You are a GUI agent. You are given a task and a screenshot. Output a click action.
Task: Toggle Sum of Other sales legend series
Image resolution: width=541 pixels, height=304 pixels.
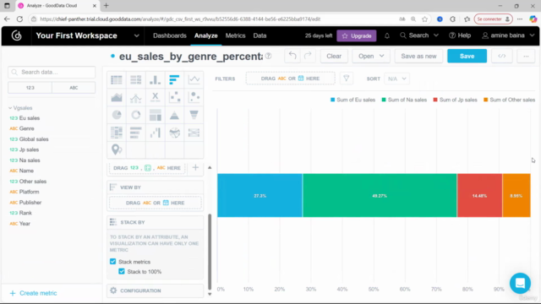509,100
